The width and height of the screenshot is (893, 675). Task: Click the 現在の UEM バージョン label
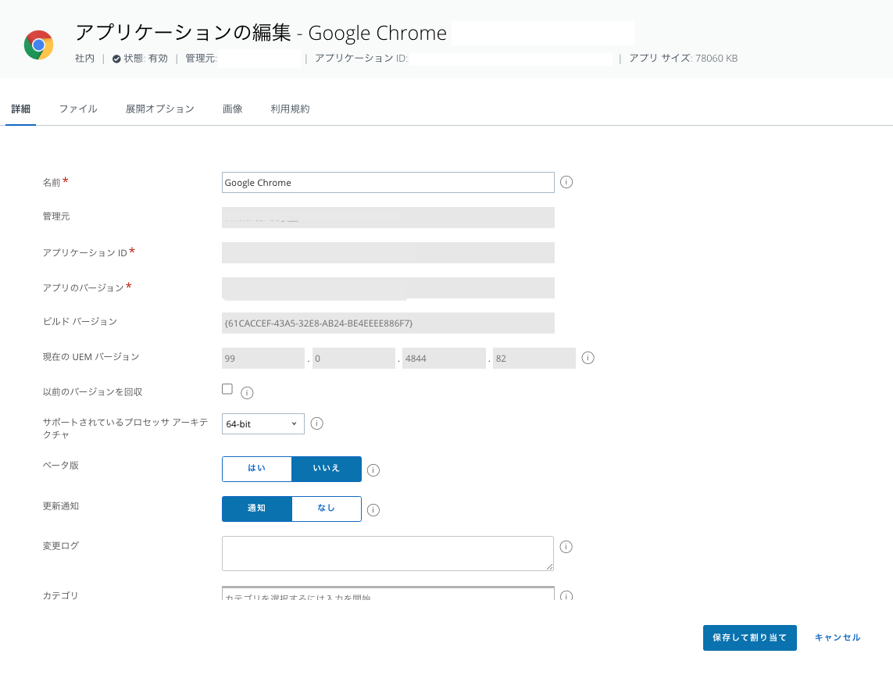pyautogui.click(x=91, y=356)
